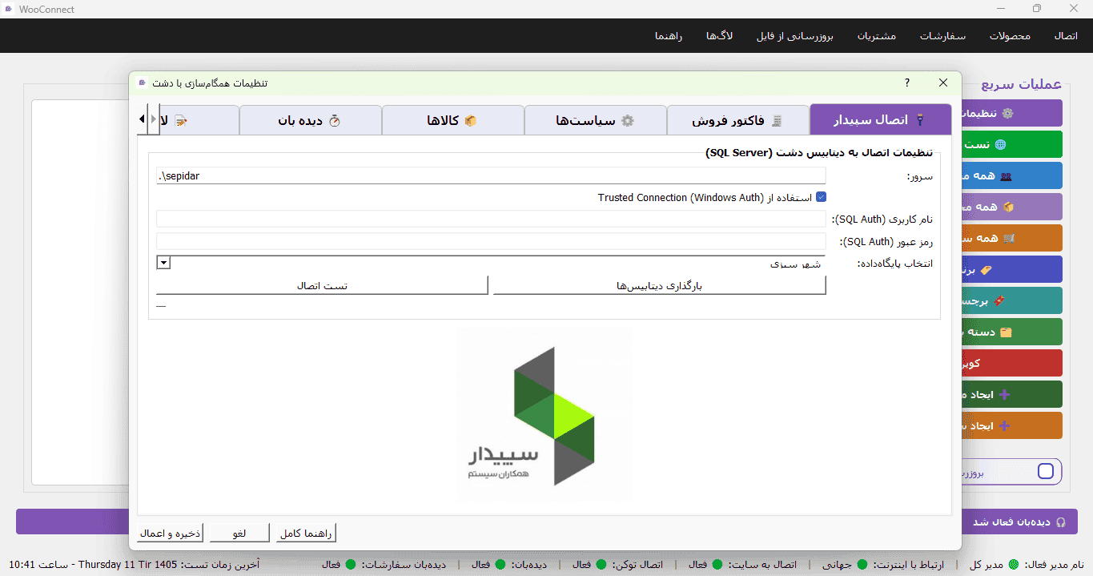Image resolution: width=1093 pixels, height=576 pixels.
Task: Click the نام کاربری (SQL Auth) field
Action: pyautogui.click(x=491, y=219)
